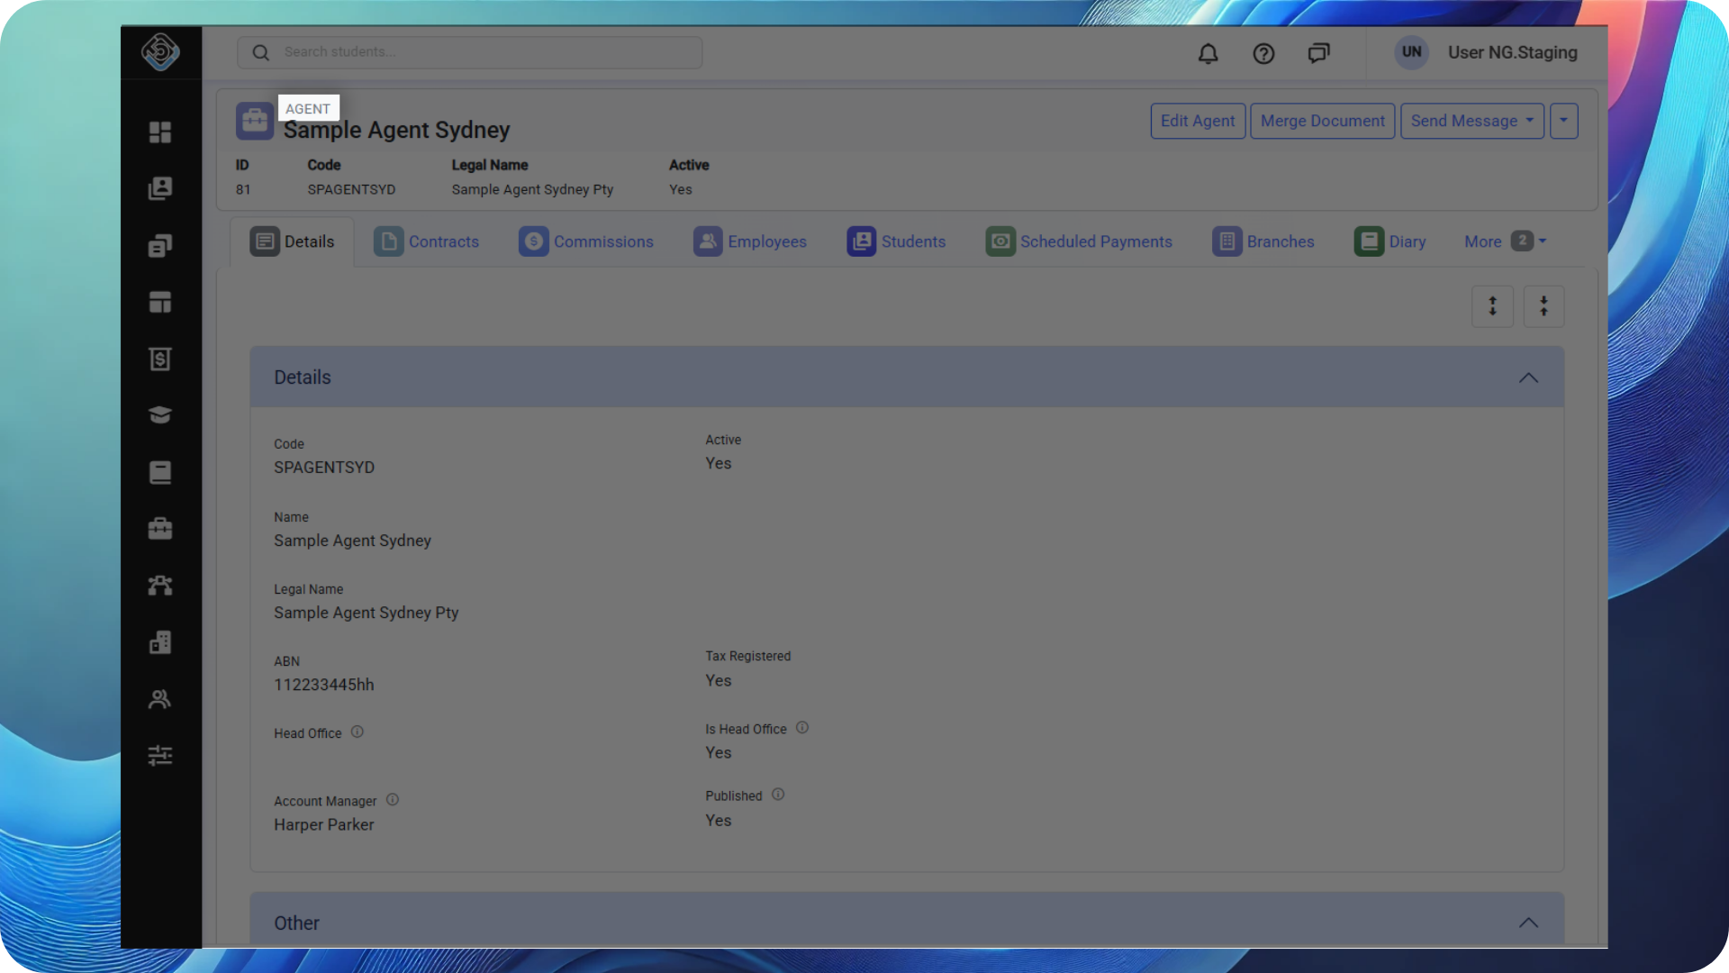This screenshot has width=1729, height=973.
Task: Open the sliders settings sidebar icon
Action: coord(160,756)
